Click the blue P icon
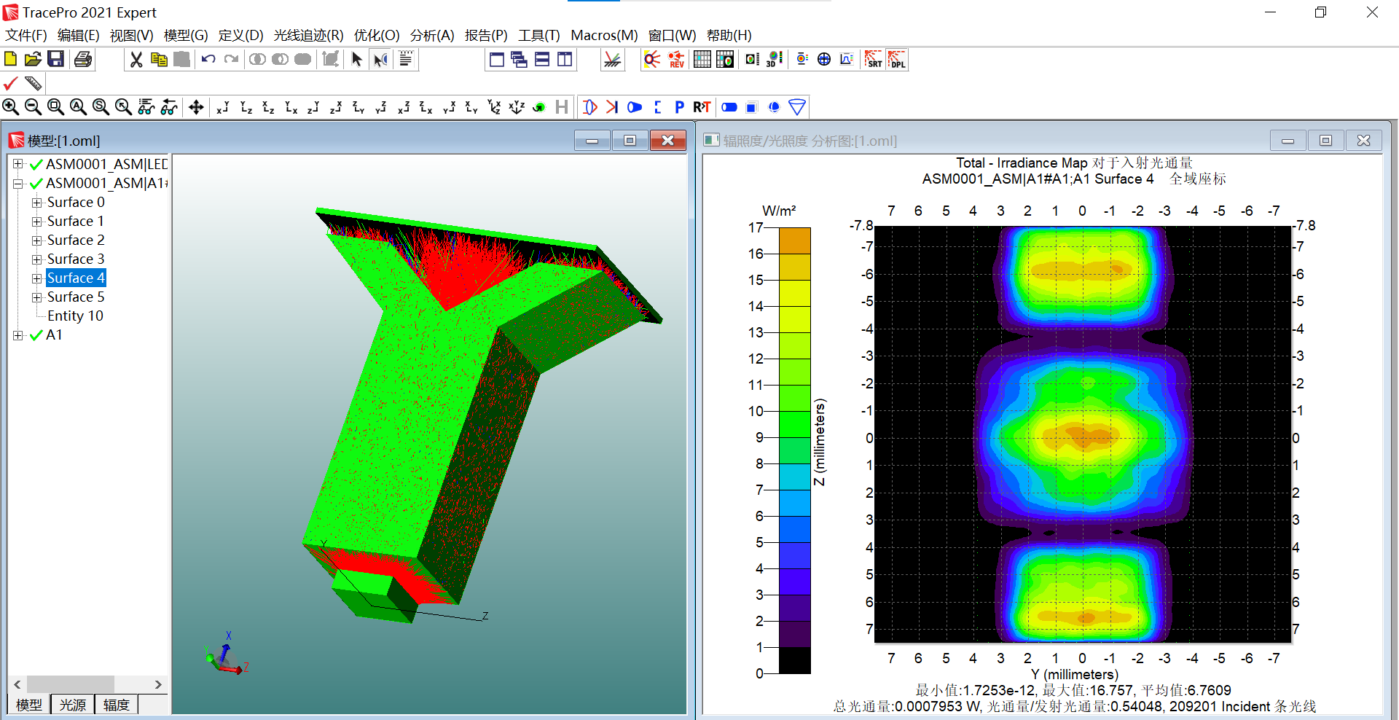The image size is (1399, 720). 679,107
